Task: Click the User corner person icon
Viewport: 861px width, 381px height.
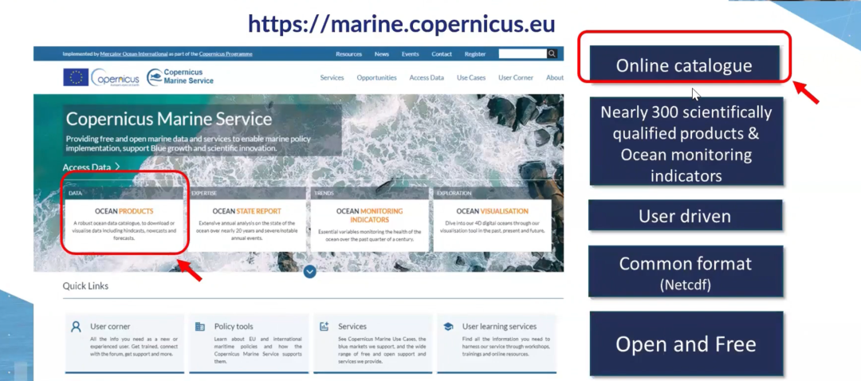Action: pos(76,327)
